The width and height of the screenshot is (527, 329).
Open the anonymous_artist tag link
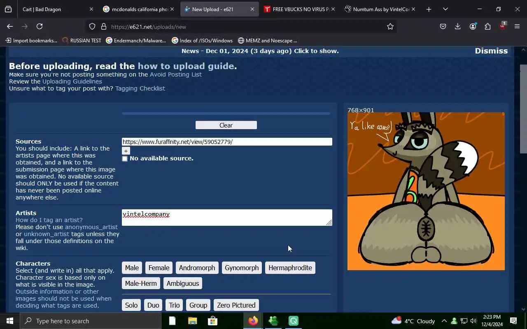[91, 227]
